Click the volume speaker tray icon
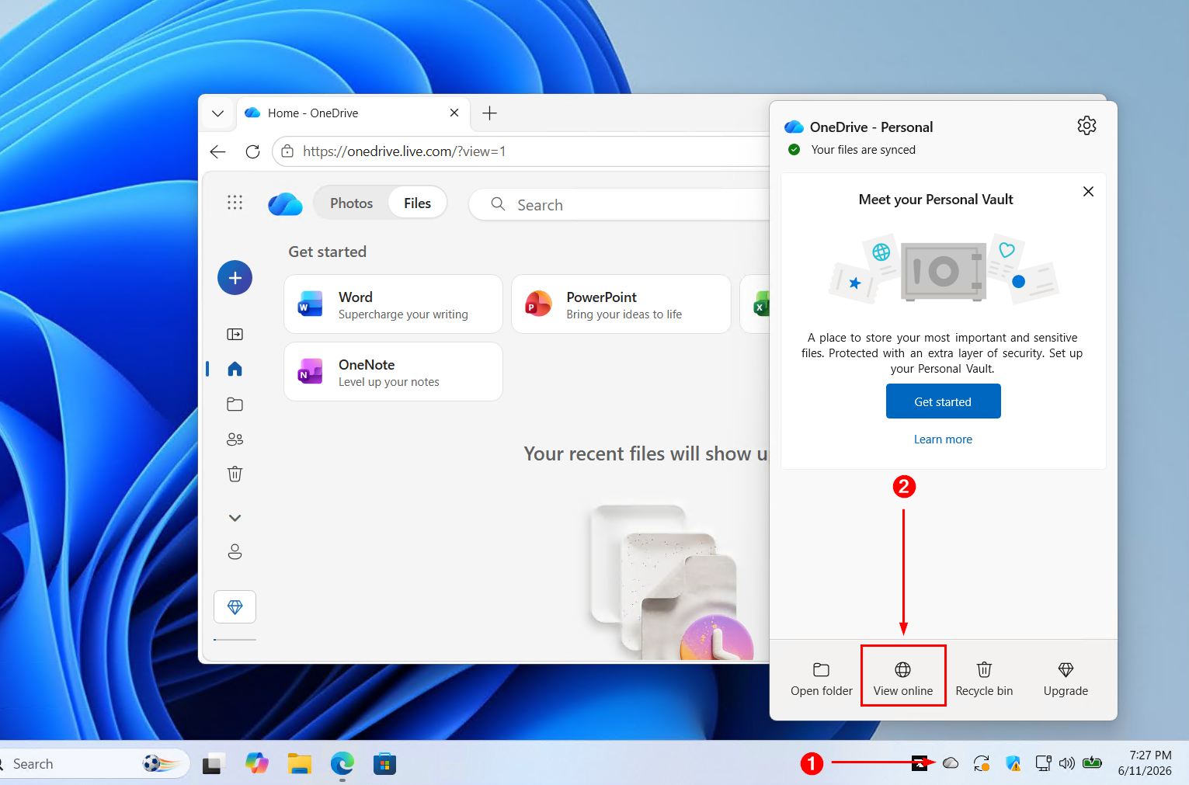 click(1067, 763)
